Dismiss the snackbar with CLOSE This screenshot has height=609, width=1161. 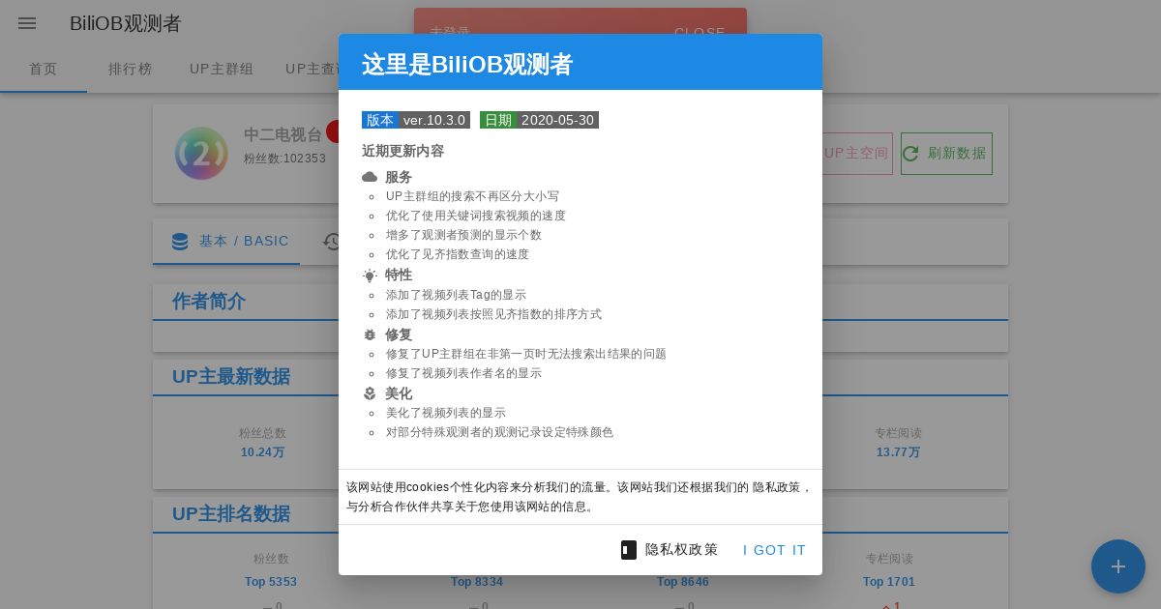coord(700,32)
